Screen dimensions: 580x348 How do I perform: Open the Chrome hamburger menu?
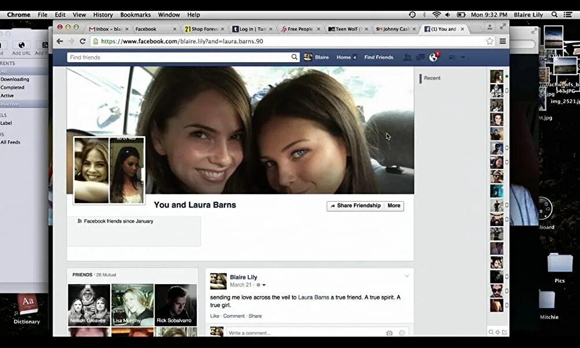point(502,41)
